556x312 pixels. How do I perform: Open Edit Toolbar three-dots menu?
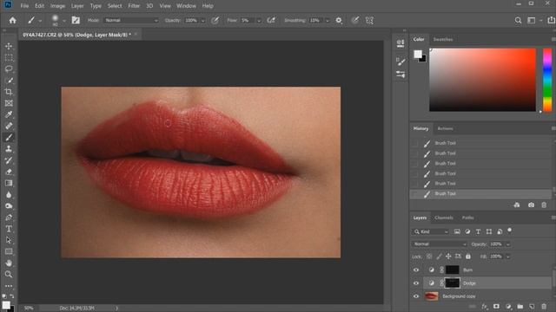click(x=9, y=285)
